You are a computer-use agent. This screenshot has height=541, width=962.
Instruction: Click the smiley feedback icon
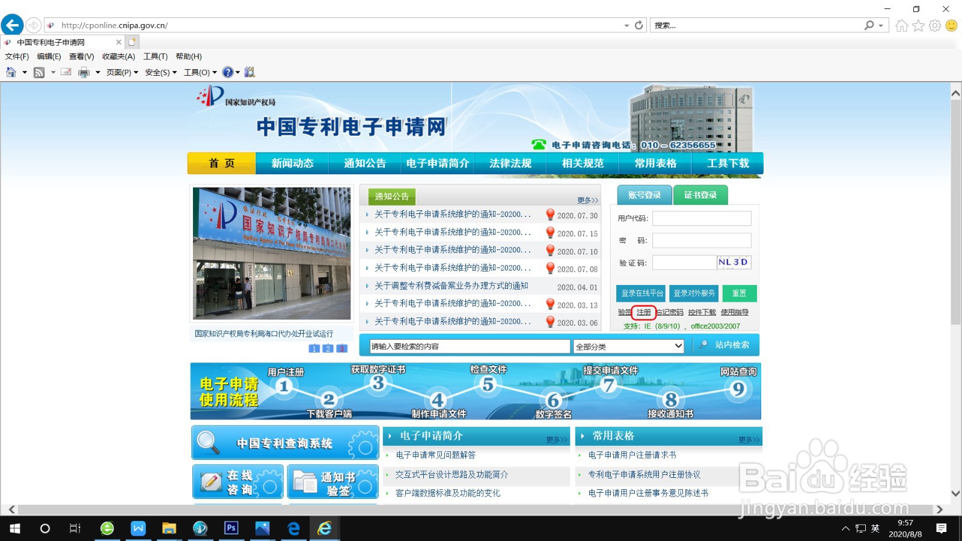[x=951, y=25]
